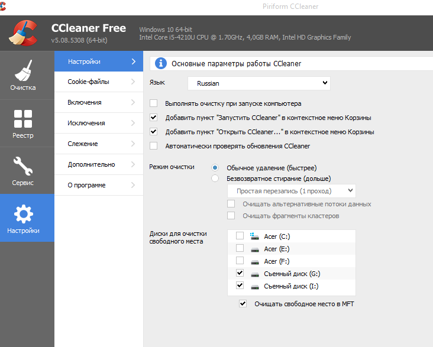
Task: Select Безвозвратное стирание radio option
Action: coord(215,178)
